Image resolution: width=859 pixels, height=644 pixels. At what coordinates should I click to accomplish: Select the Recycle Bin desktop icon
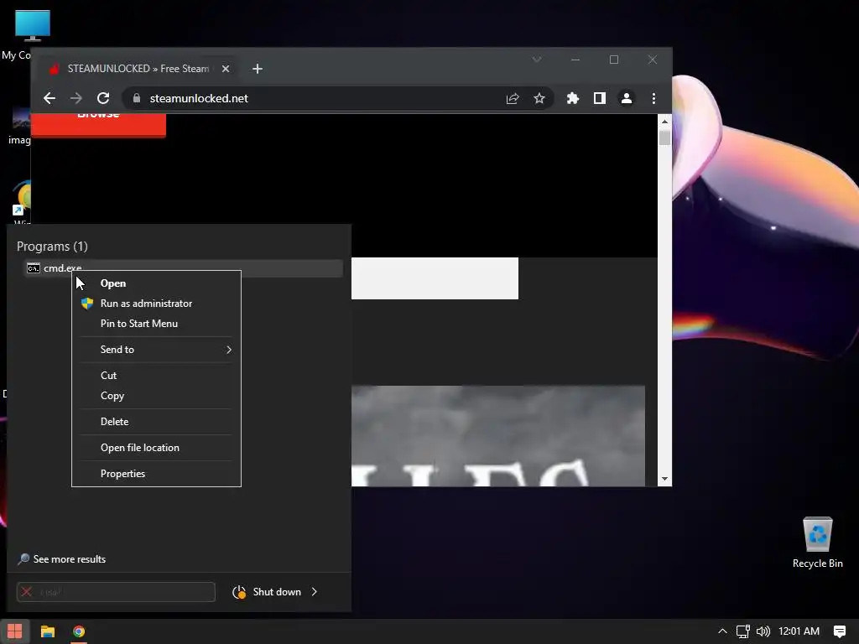[x=817, y=543]
